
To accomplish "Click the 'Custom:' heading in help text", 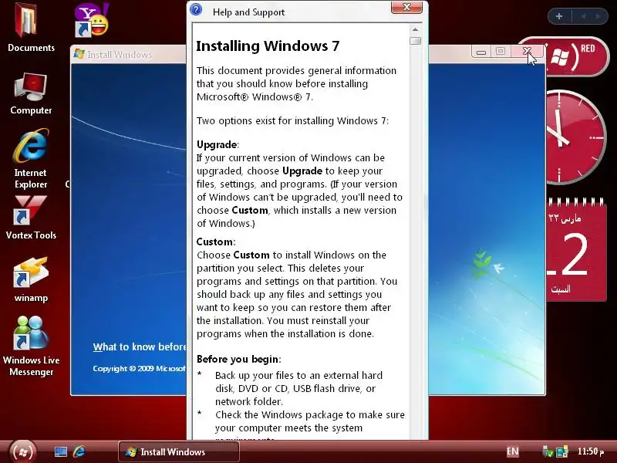I will click(x=216, y=242).
